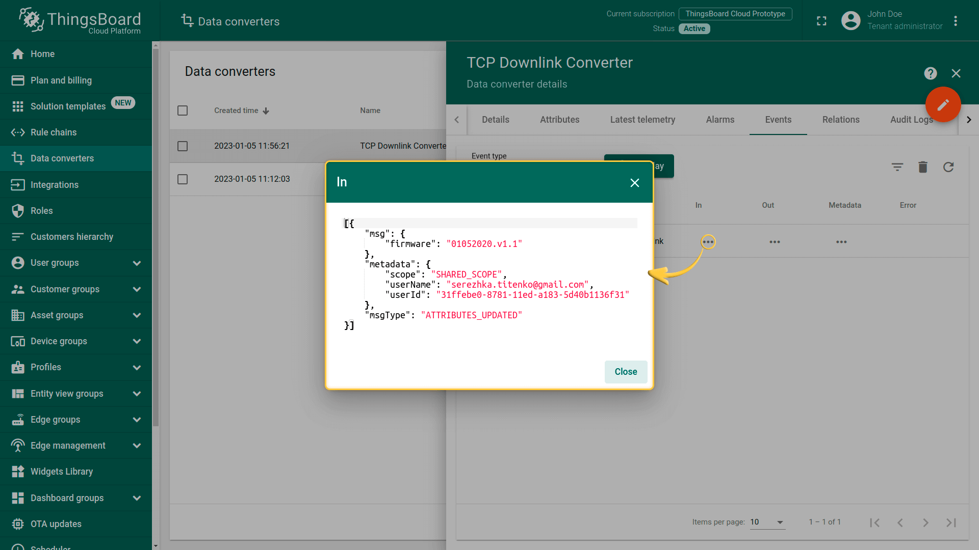Open help for TCP Downlink Converter
The image size is (979, 550).
pyautogui.click(x=931, y=73)
